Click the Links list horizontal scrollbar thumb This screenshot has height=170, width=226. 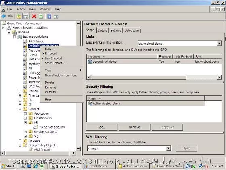click(x=139, y=77)
